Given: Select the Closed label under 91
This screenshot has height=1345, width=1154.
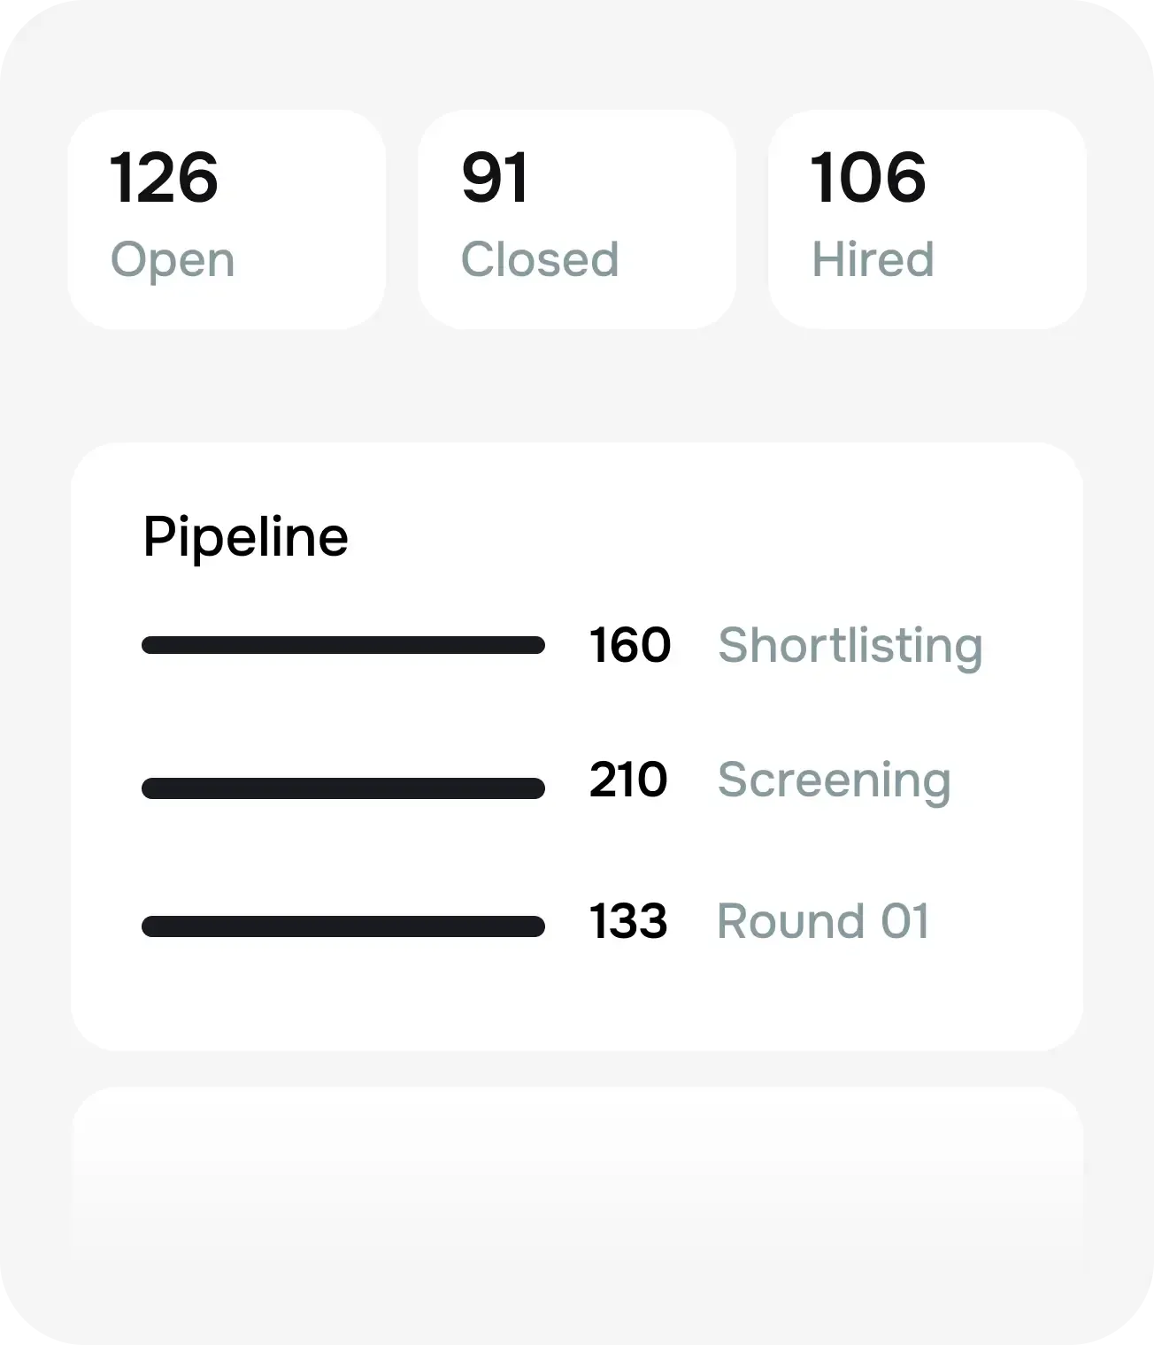Looking at the screenshot, I should 540,259.
